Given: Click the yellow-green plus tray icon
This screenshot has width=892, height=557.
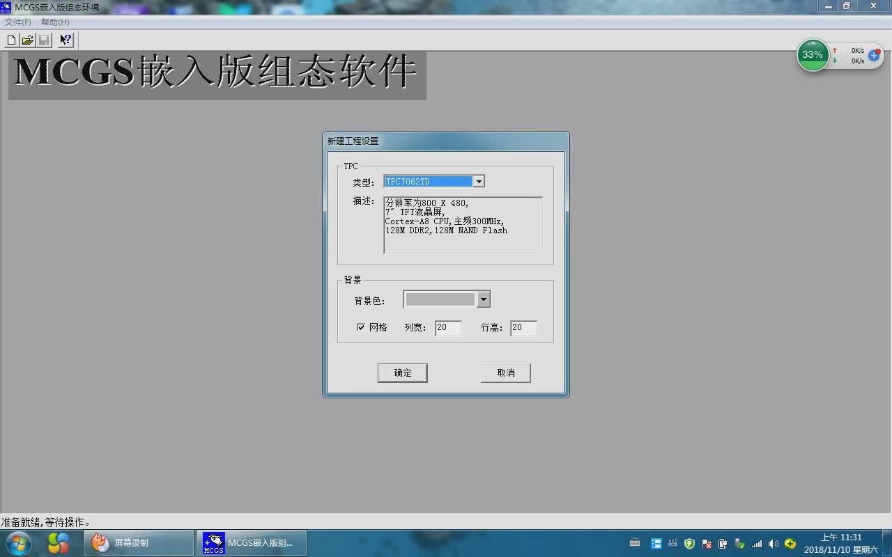Looking at the screenshot, I should 790,544.
